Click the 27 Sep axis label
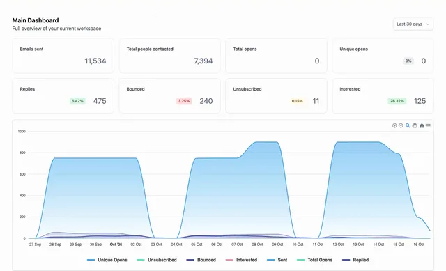The width and height of the screenshot is (446, 271). click(35, 245)
